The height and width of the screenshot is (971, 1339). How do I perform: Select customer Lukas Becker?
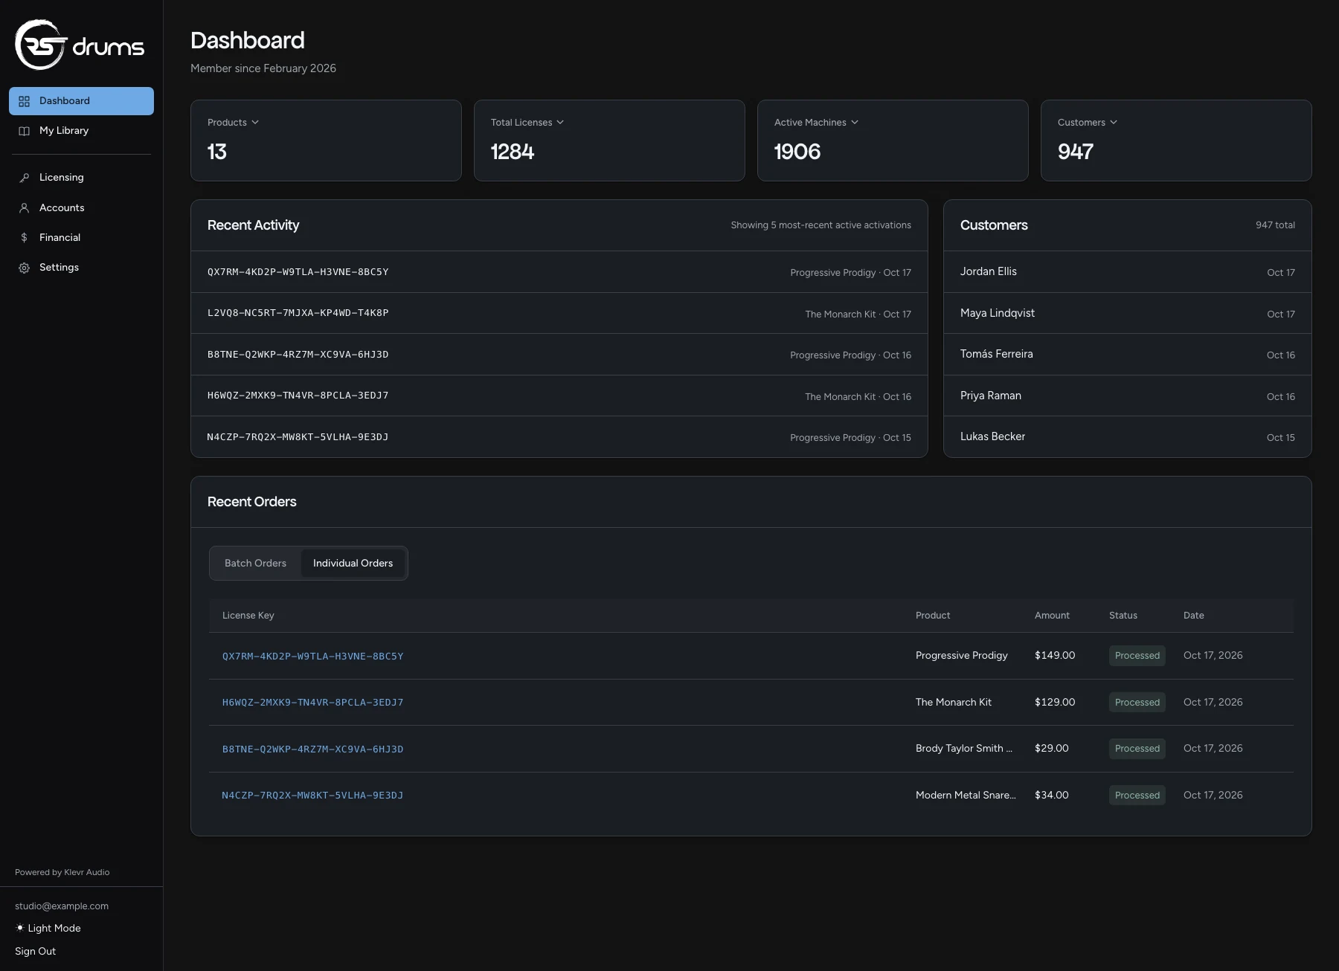tap(1127, 436)
